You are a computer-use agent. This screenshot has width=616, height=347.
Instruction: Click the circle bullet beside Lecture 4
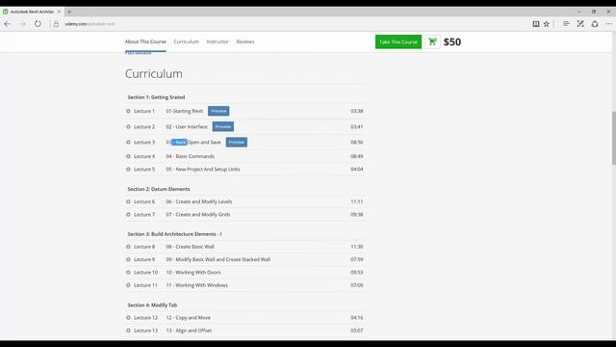tap(128, 156)
